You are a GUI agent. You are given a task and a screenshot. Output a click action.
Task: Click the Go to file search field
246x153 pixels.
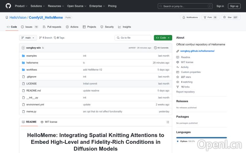click(133, 38)
